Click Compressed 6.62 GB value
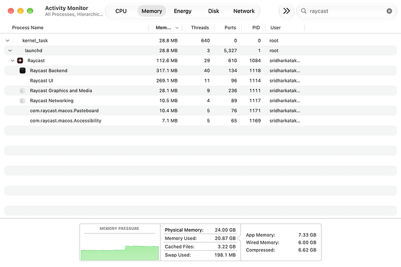The image size is (401, 267). pyautogui.click(x=307, y=250)
